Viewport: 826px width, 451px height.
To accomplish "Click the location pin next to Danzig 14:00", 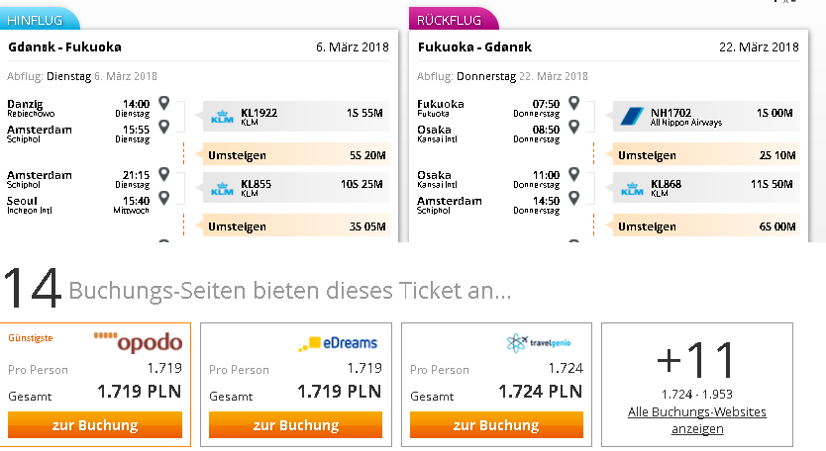I will [163, 103].
